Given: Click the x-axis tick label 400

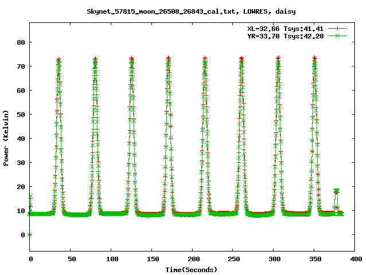Looking at the screenshot, I should (x=356, y=259).
